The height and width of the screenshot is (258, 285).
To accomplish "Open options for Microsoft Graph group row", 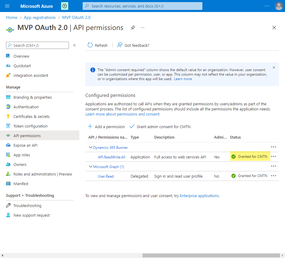I will pyautogui.click(x=274, y=166).
